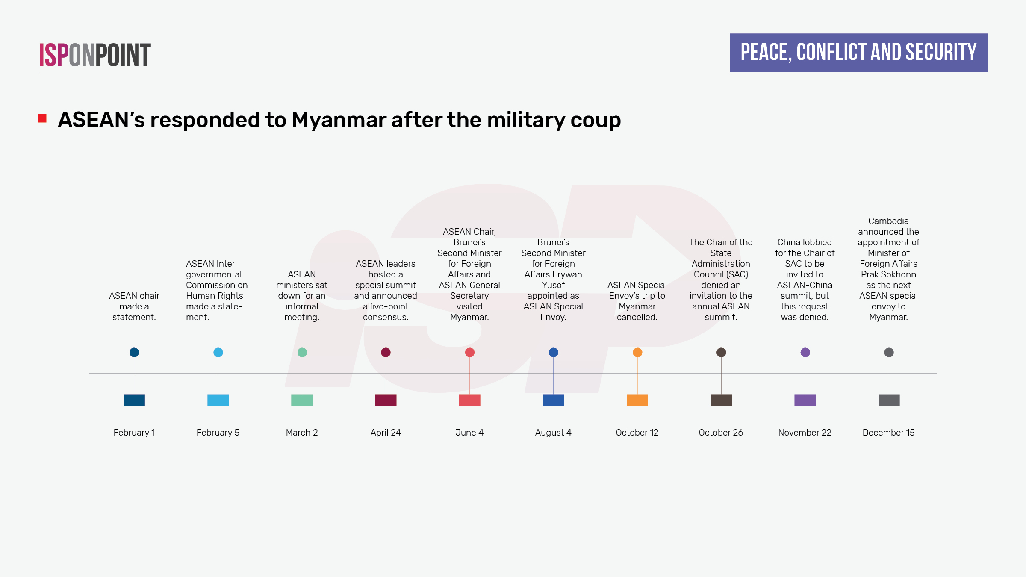
Task: Click the red square bullet beside the title
Action: tap(42, 118)
